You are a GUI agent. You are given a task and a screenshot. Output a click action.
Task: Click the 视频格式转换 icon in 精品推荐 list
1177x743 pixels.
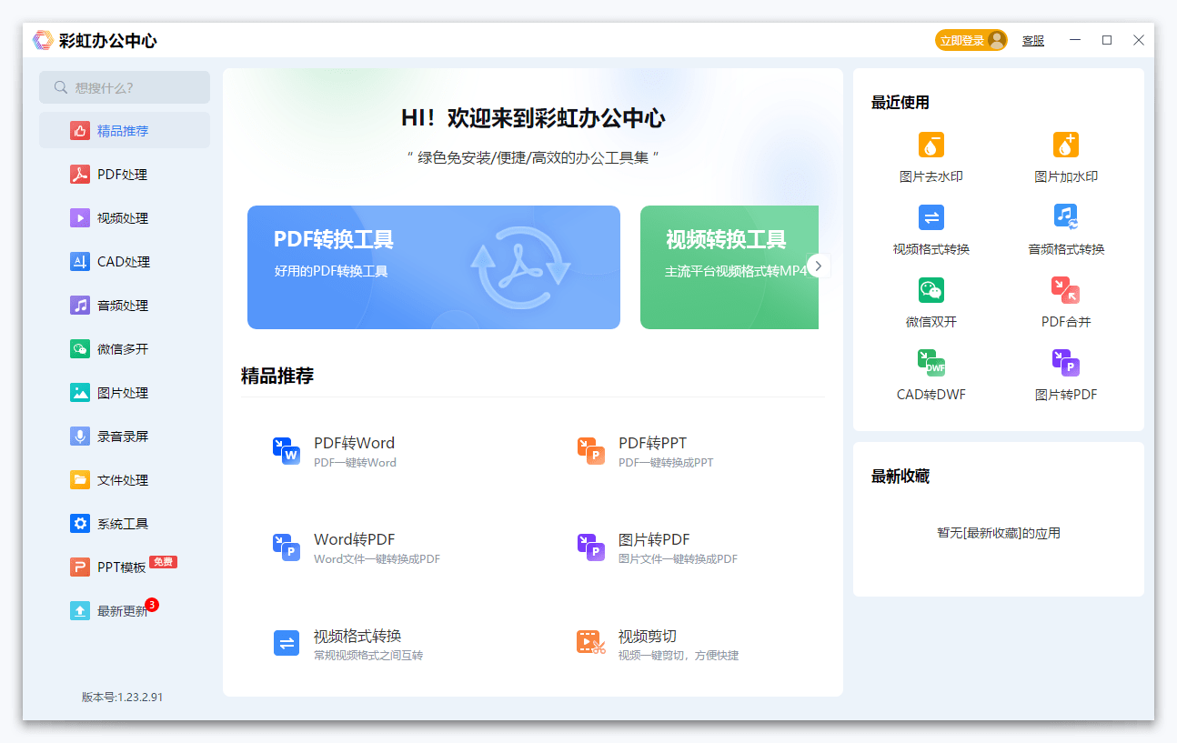(287, 643)
